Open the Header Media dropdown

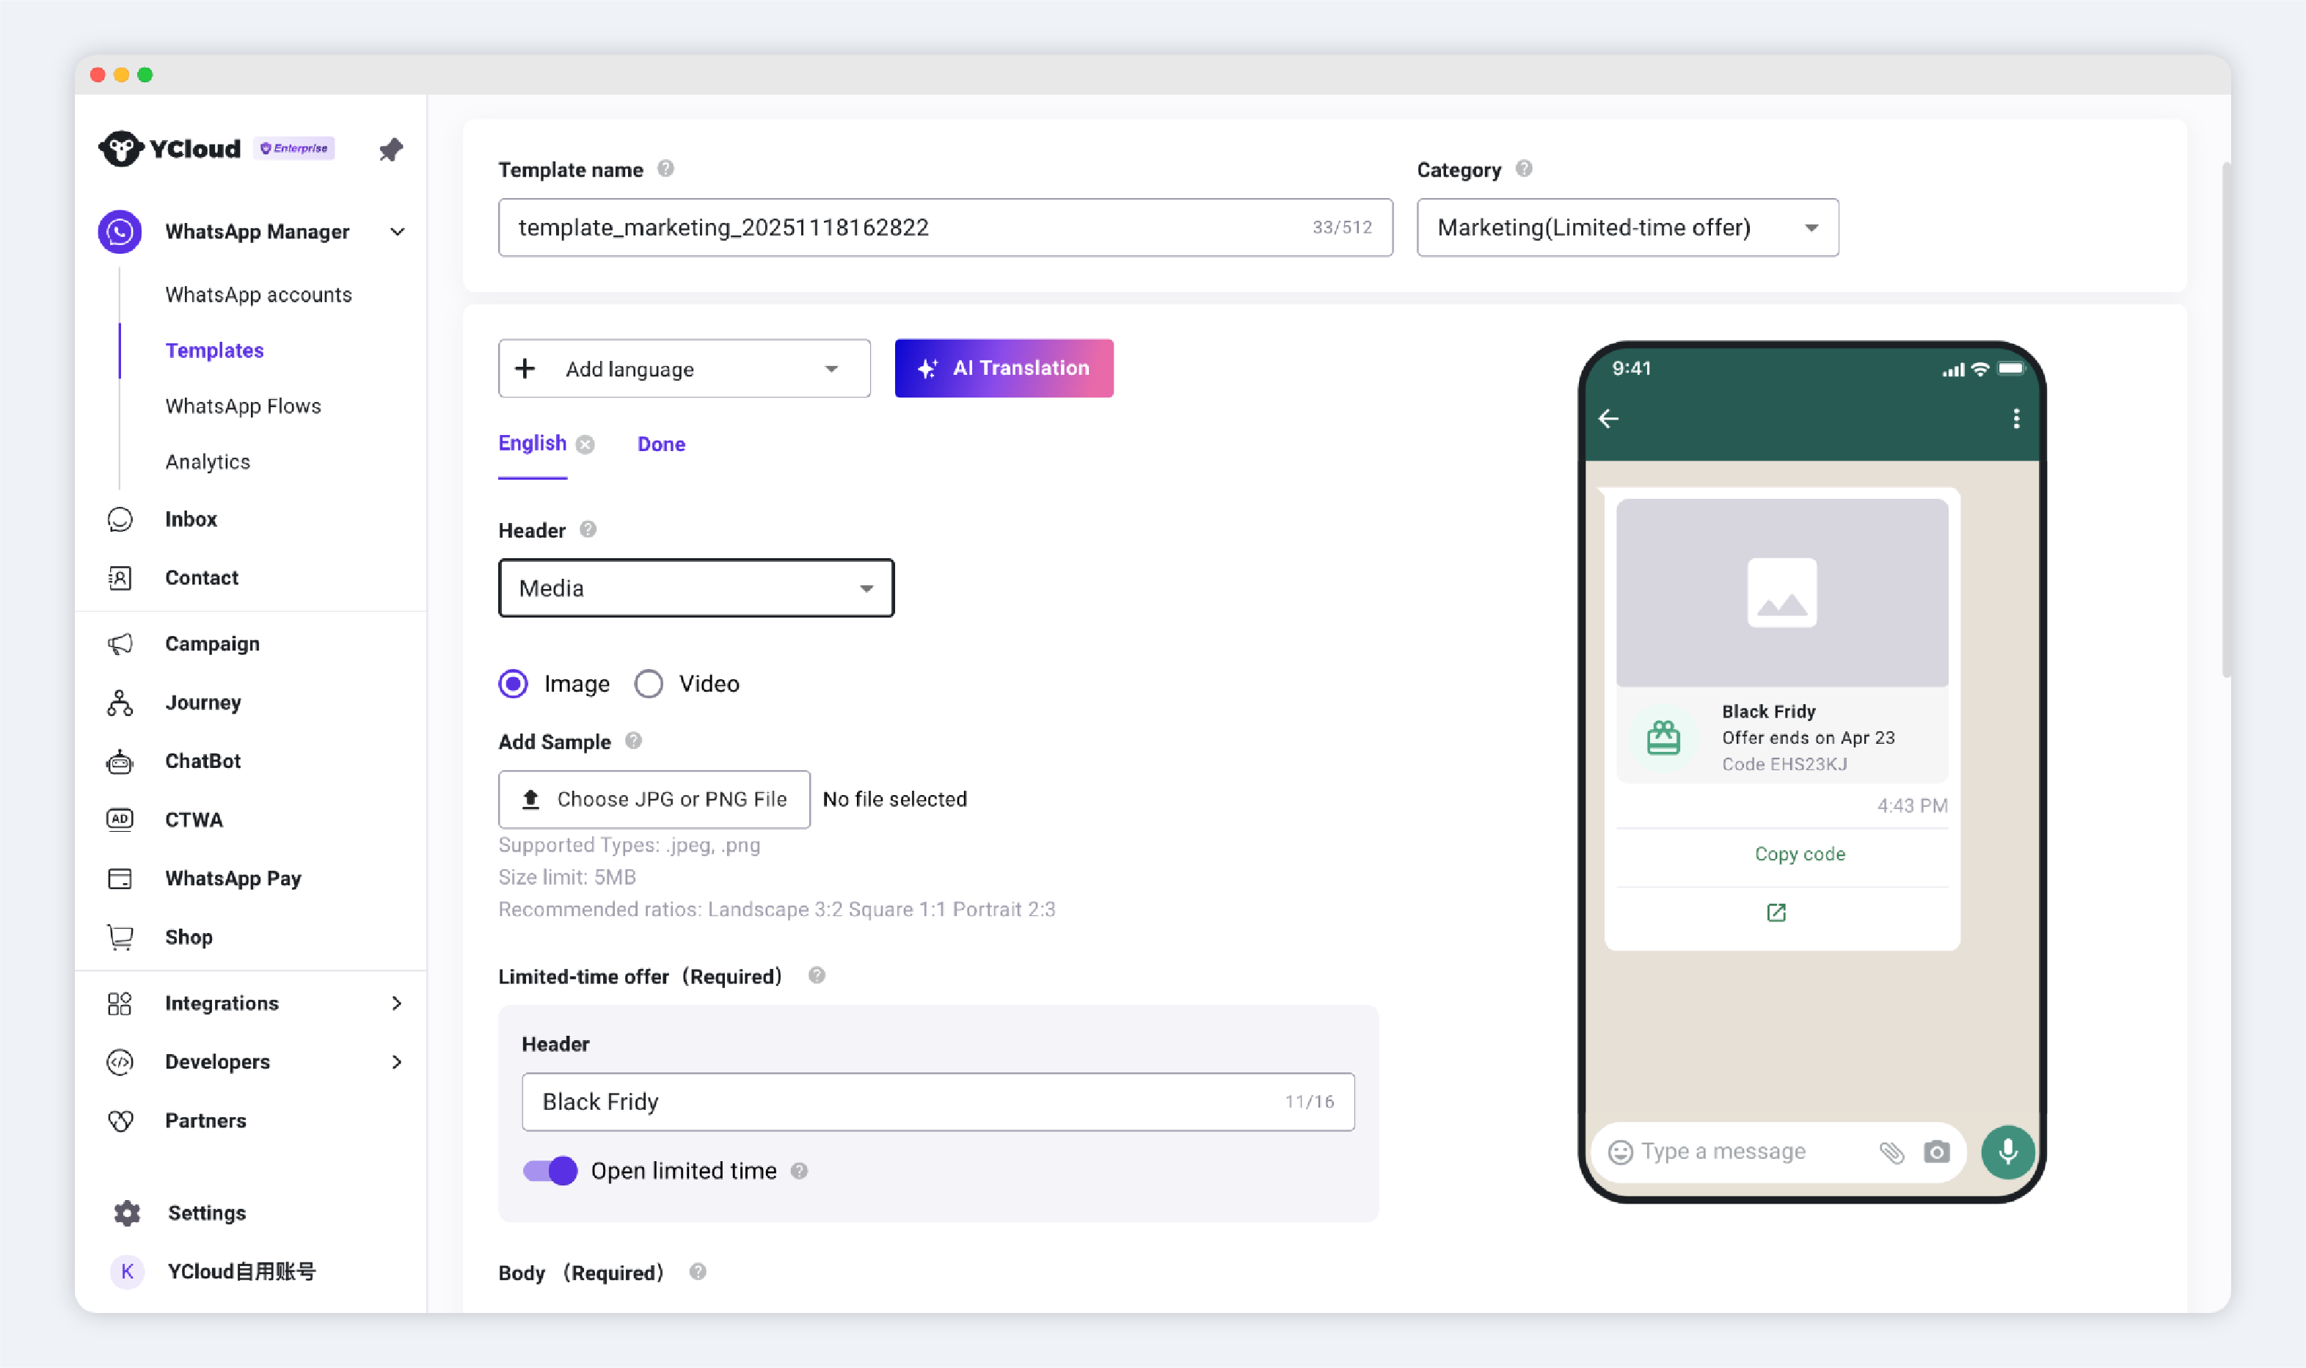[696, 588]
